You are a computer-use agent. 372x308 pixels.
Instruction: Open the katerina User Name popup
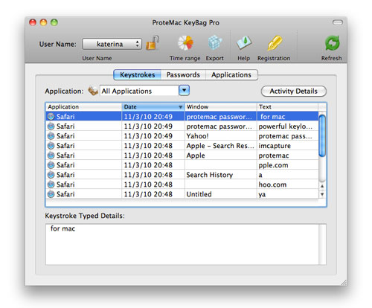click(112, 44)
